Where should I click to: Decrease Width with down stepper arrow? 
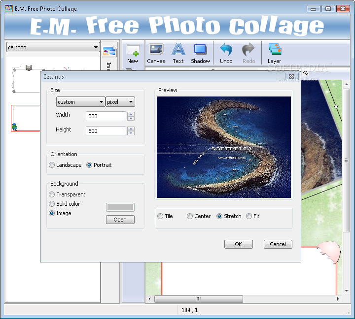pyautogui.click(x=131, y=119)
